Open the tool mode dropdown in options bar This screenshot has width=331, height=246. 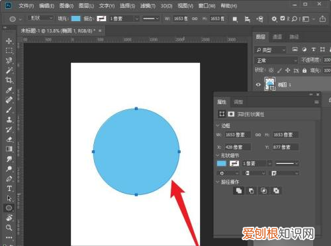[40, 19]
